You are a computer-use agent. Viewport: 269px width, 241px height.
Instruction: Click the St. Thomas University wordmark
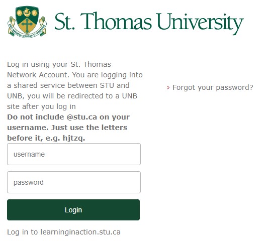(149, 23)
